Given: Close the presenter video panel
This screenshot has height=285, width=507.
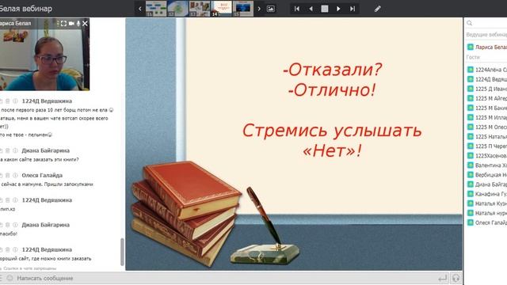Looking at the screenshot, I should tap(85, 23).
